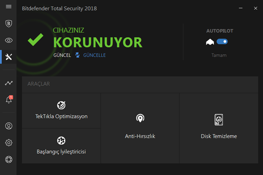The image size is (263, 175).
Task: Click the green protection checkmark
Action: (x=35, y=40)
